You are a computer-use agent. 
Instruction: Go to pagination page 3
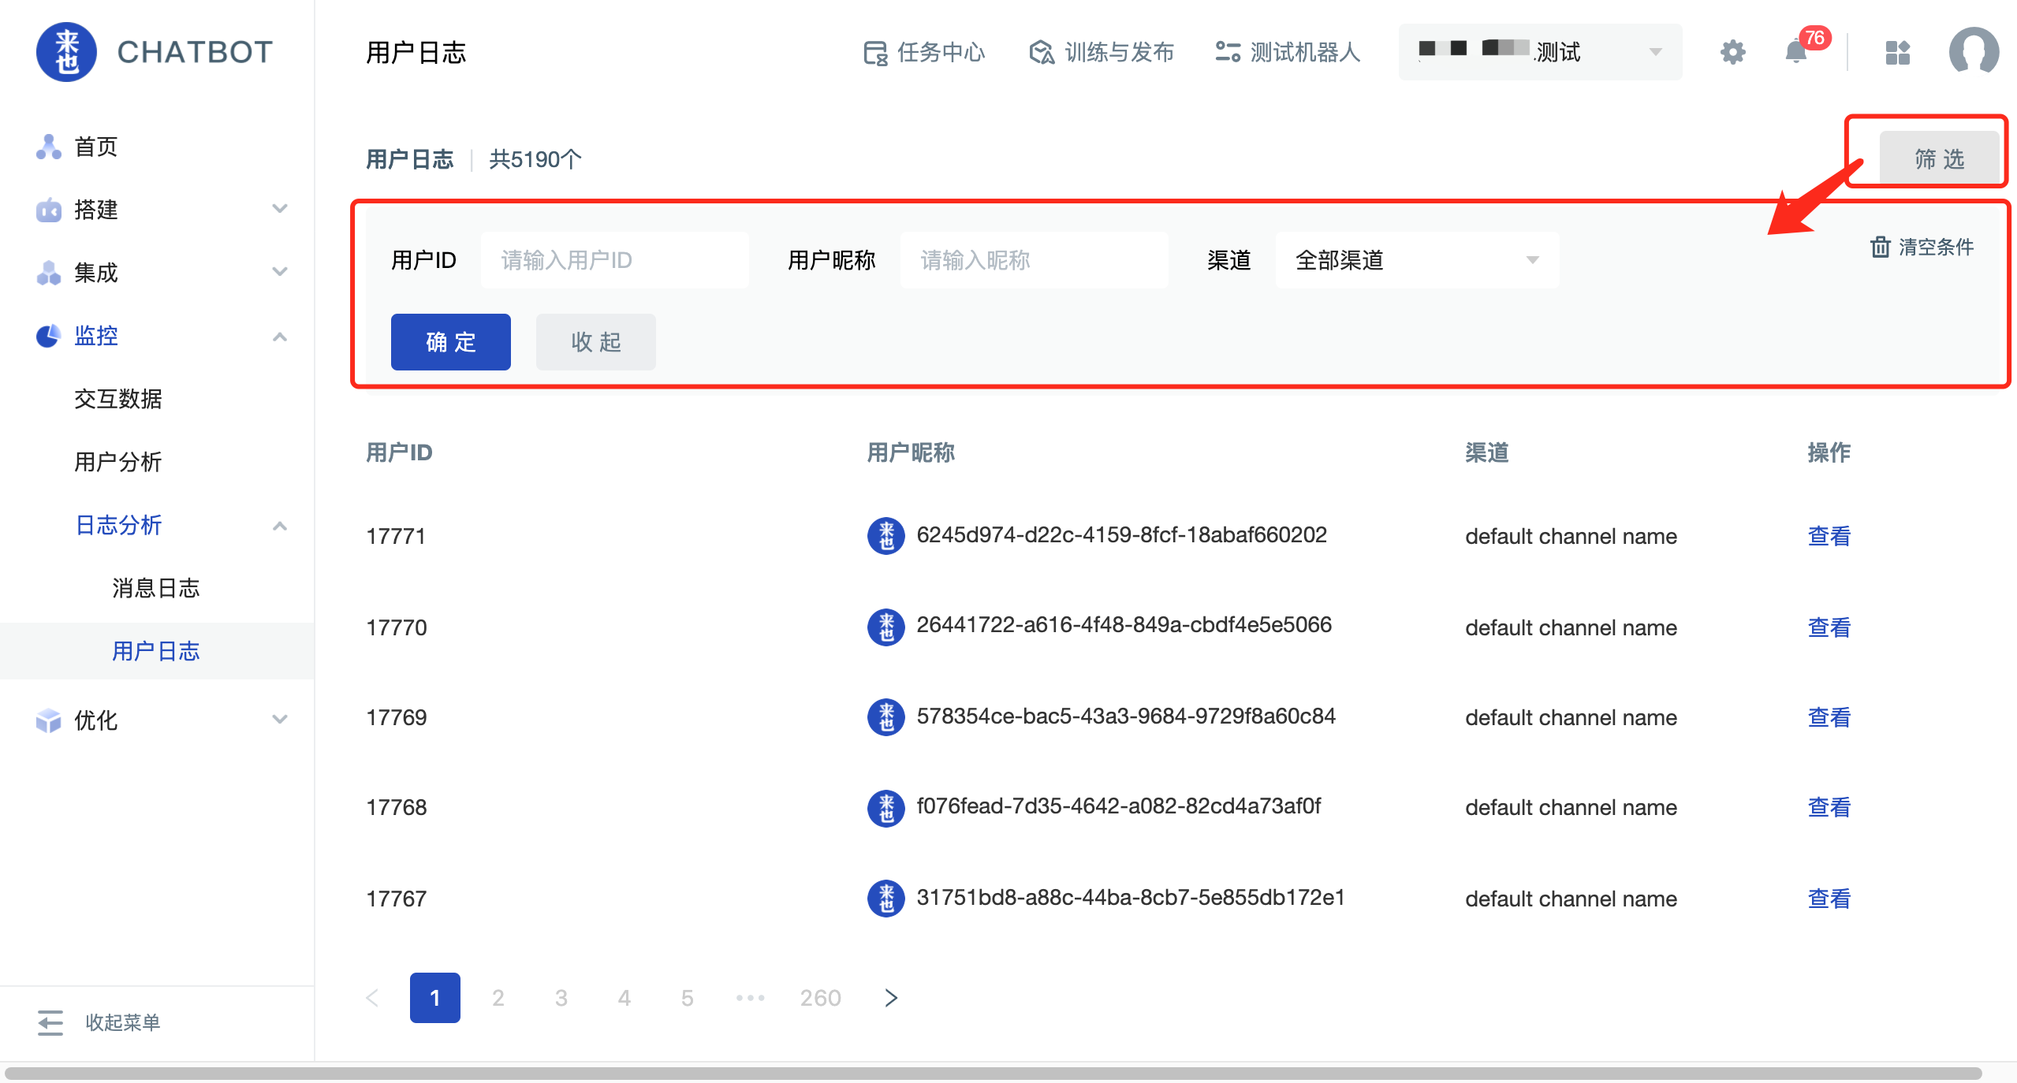pyautogui.click(x=561, y=998)
